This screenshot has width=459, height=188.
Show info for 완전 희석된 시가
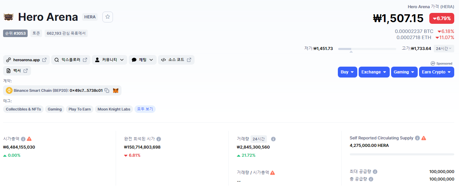point(159,139)
